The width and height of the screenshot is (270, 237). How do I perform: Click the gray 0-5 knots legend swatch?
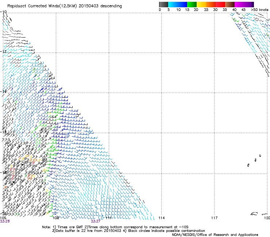coord(163,4)
